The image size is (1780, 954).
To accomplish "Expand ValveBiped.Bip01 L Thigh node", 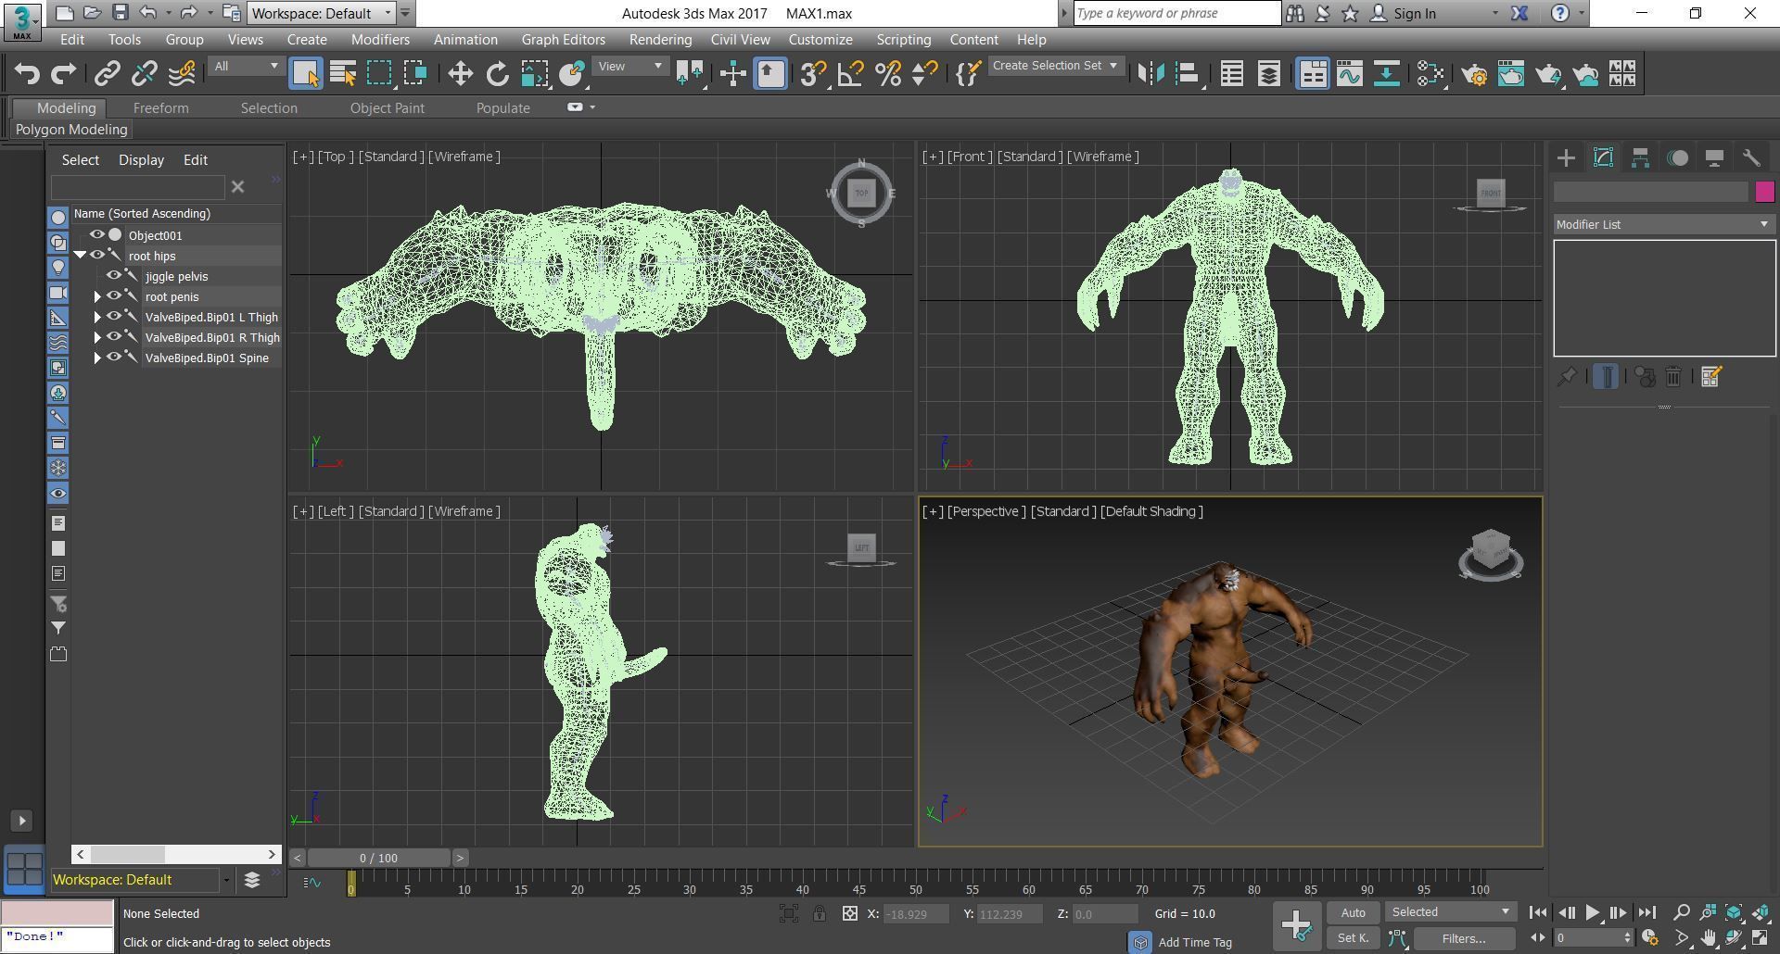I will tap(97, 317).
